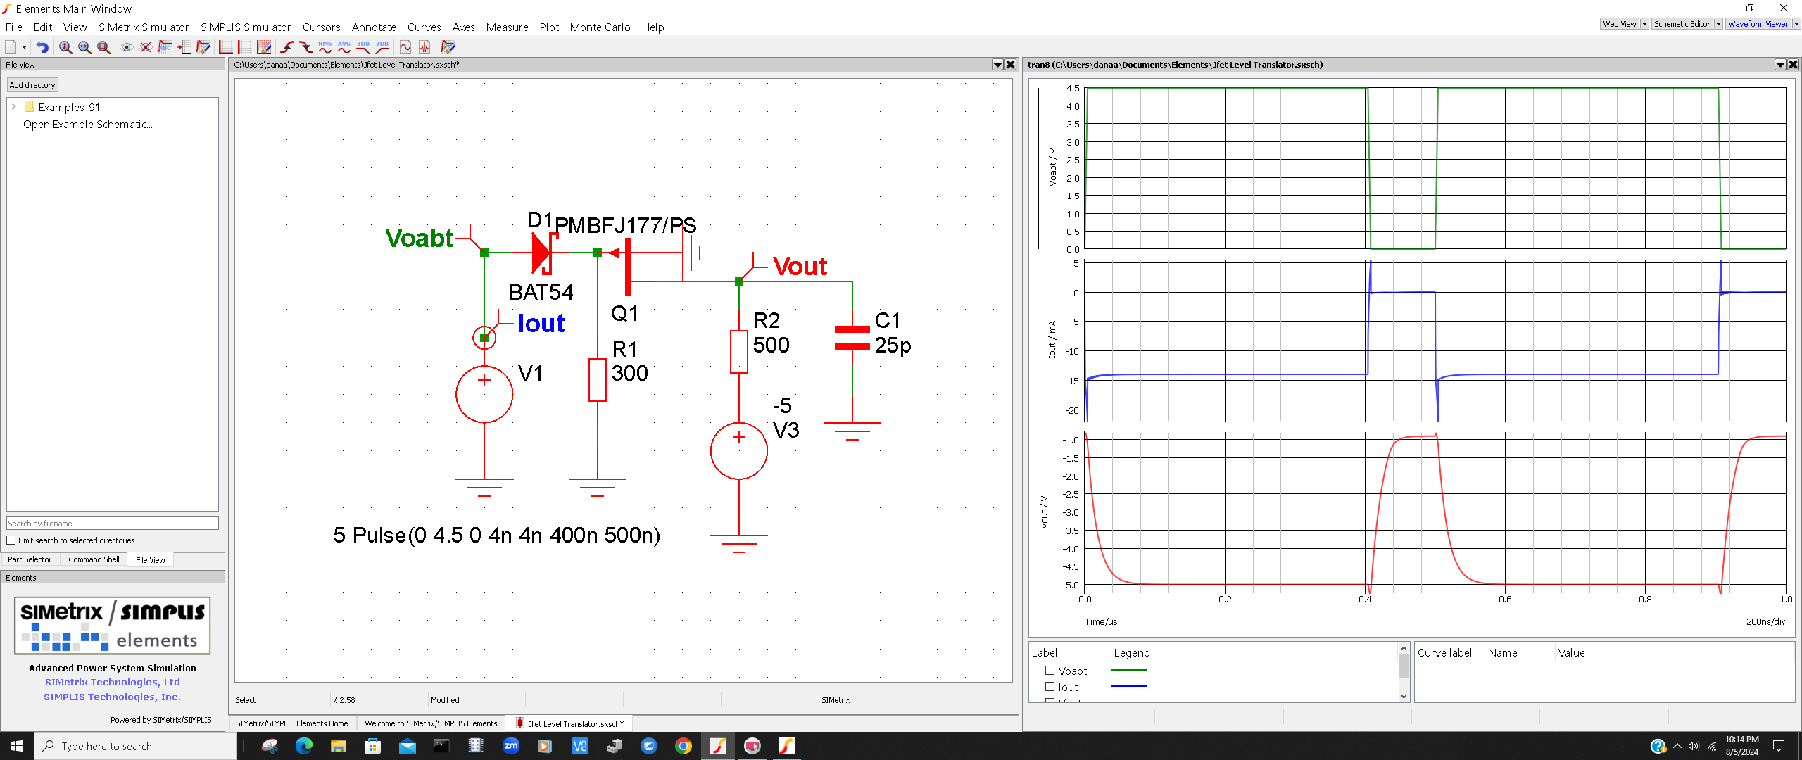Image resolution: width=1802 pixels, height=760 pixels.
Task: Click the spike waveform page icon
Action: [424, 47]
